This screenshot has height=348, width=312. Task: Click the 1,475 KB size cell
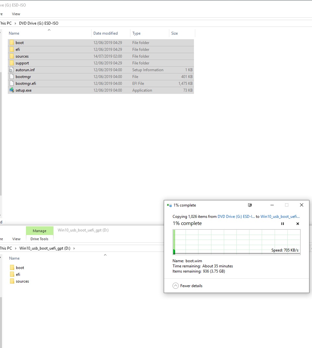point(185,84)
